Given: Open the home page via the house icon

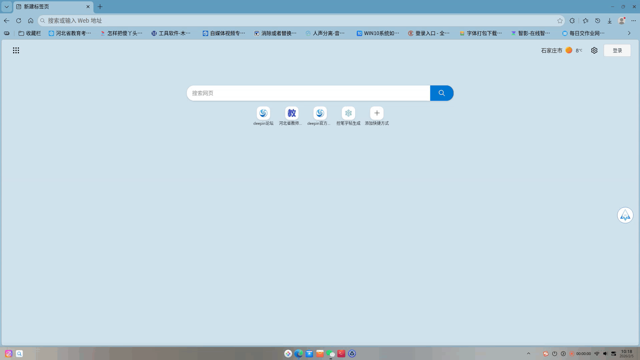Looking at the screenshot, I should tap(31, 21).
